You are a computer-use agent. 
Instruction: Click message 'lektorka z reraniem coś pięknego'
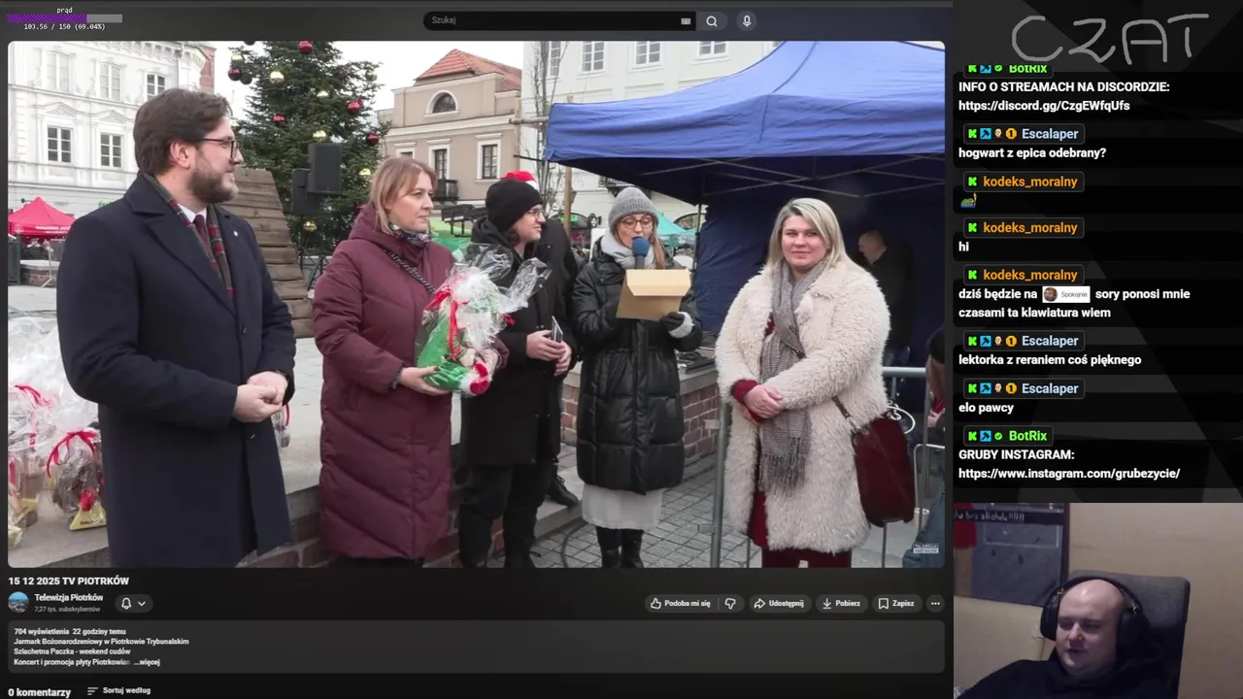pos(1050,360)
